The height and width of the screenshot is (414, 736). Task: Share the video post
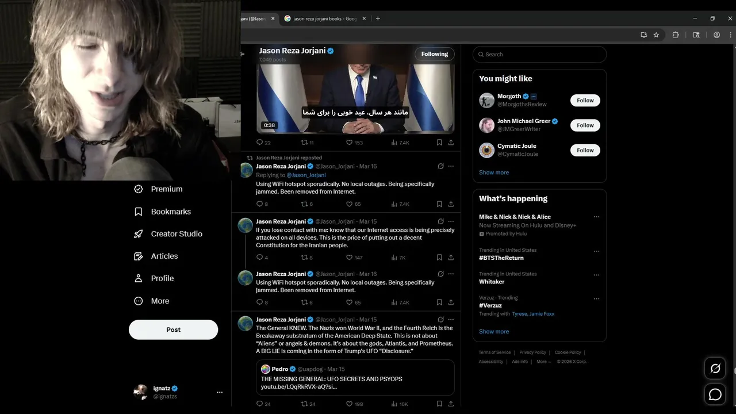451,143
